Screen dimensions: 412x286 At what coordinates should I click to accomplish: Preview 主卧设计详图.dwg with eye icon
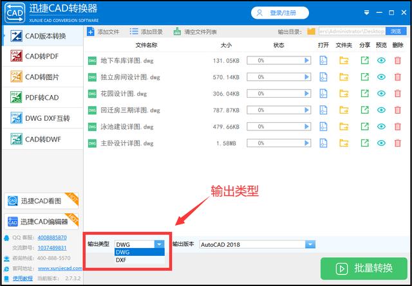(x=381, y=143)
